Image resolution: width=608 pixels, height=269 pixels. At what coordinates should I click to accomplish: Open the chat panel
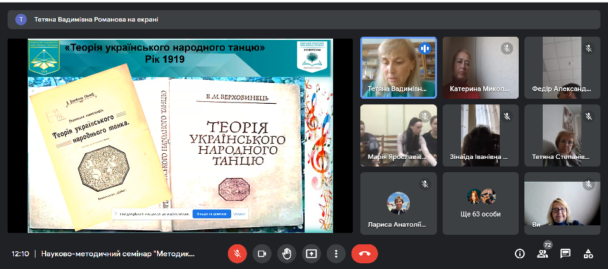[566, 254]
